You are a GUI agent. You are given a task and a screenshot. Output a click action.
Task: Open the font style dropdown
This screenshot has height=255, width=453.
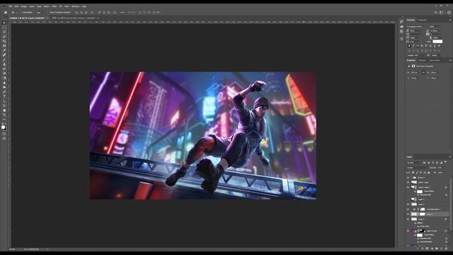click(436, 27)
